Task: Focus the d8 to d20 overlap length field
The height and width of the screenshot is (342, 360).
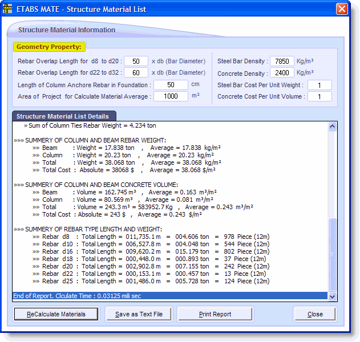Action: click(x=136, y=61)
